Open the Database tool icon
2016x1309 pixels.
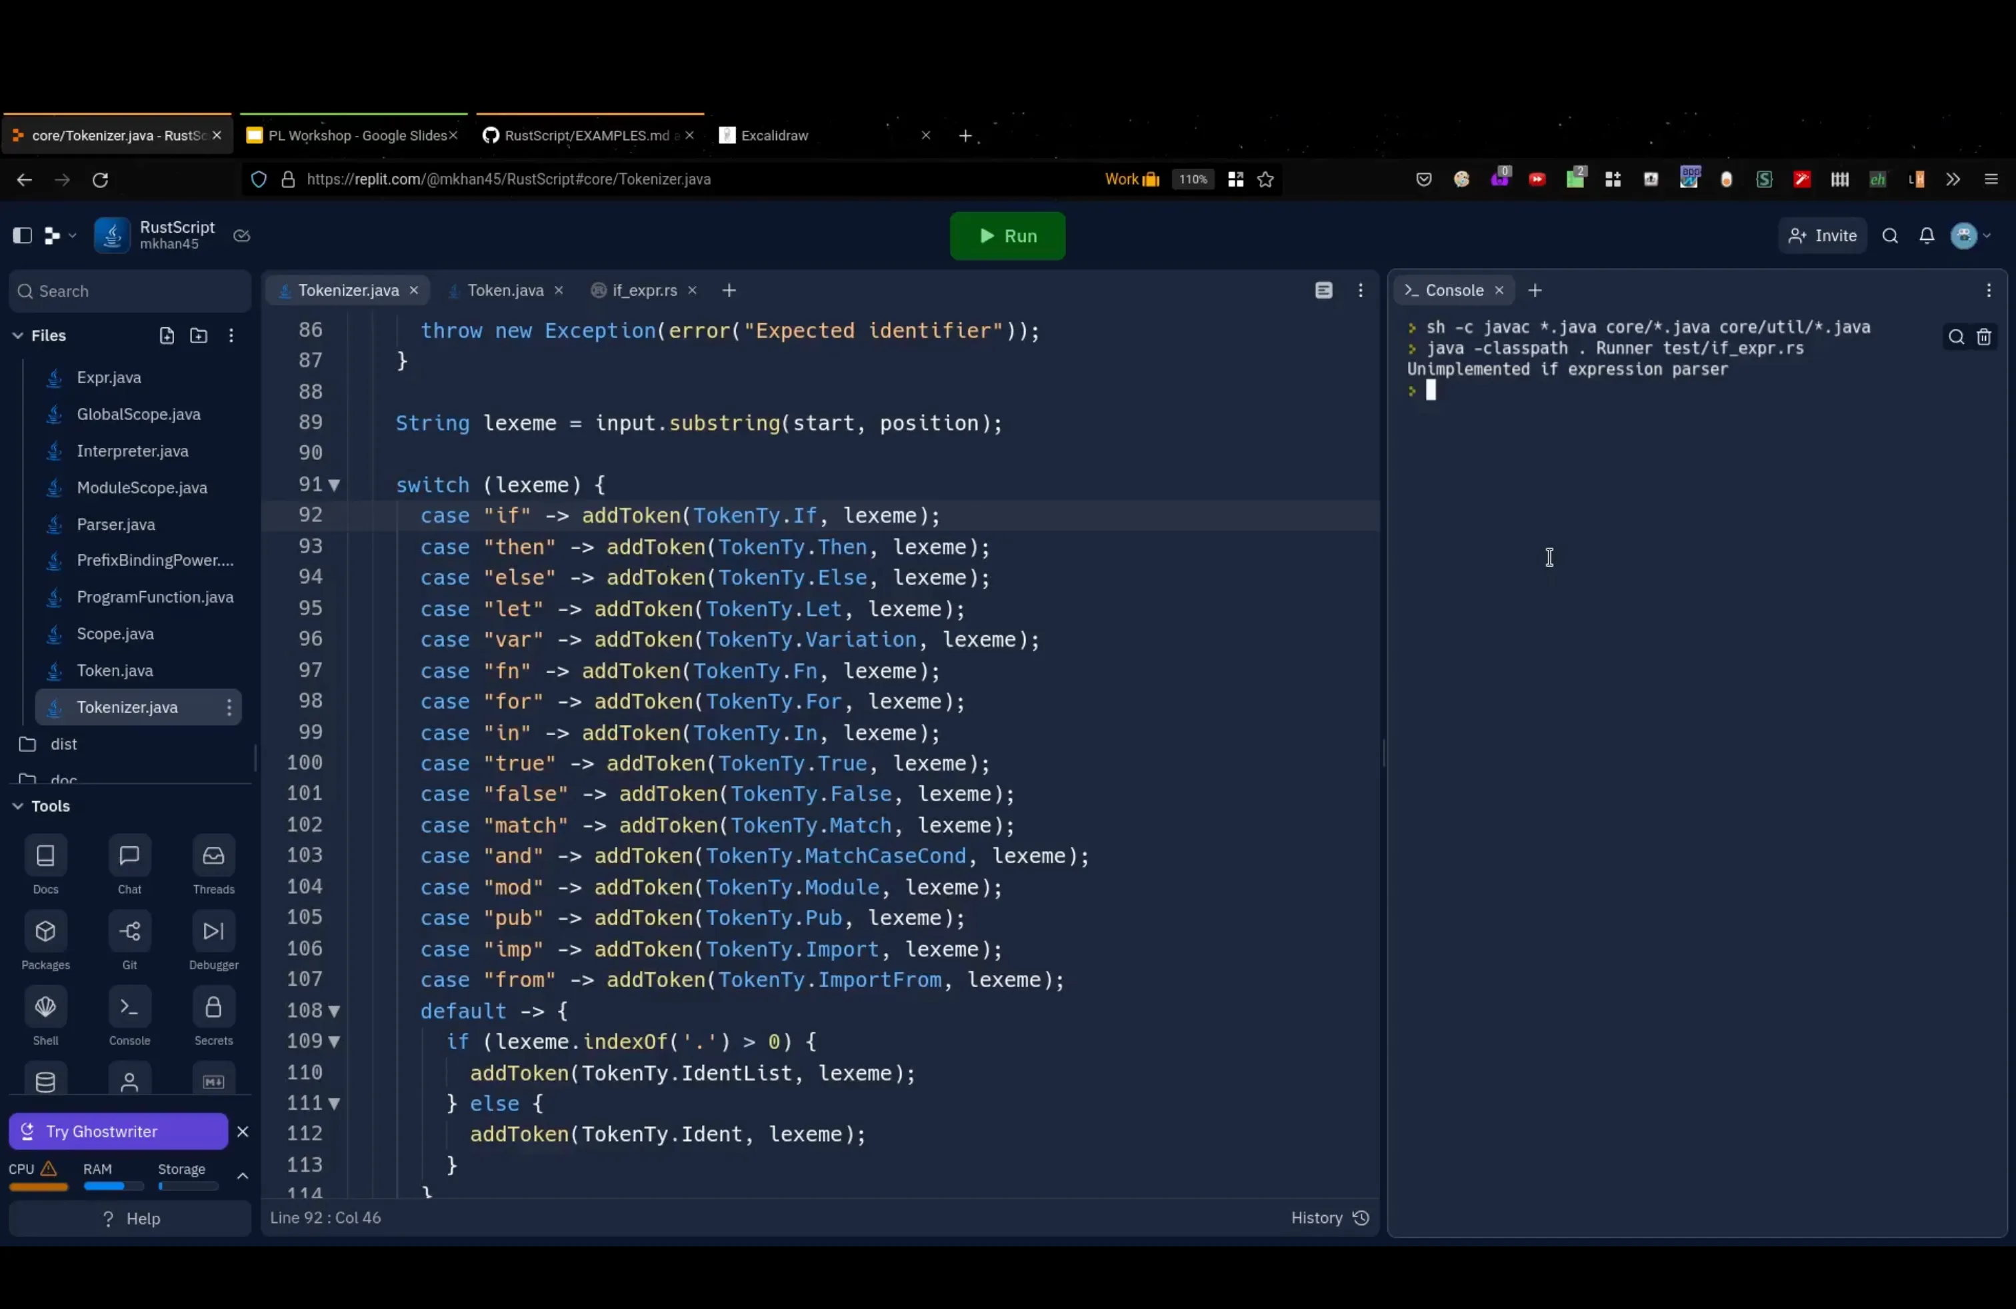click(45, 1081)
